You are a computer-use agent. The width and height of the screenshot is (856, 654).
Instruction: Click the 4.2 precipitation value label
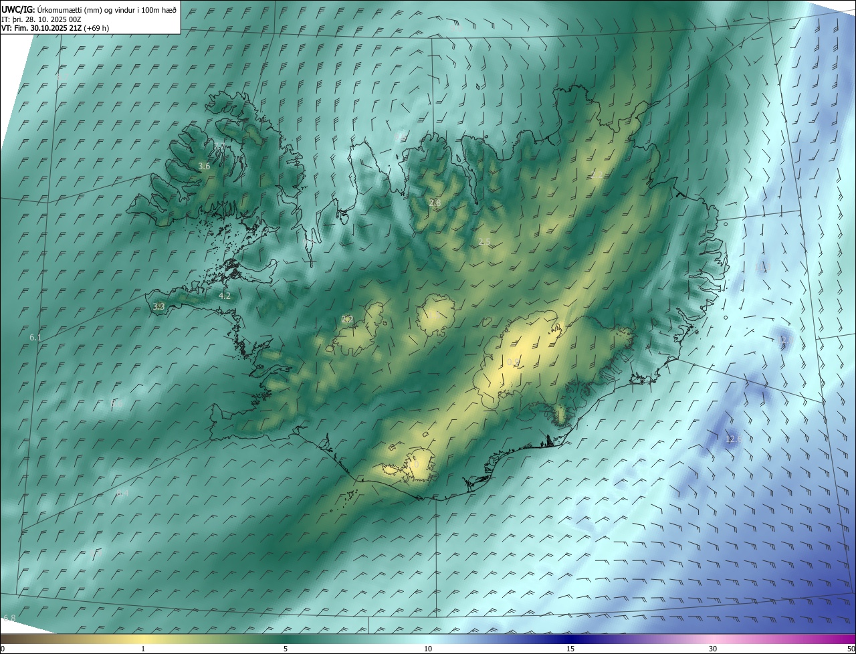[225, 296]
